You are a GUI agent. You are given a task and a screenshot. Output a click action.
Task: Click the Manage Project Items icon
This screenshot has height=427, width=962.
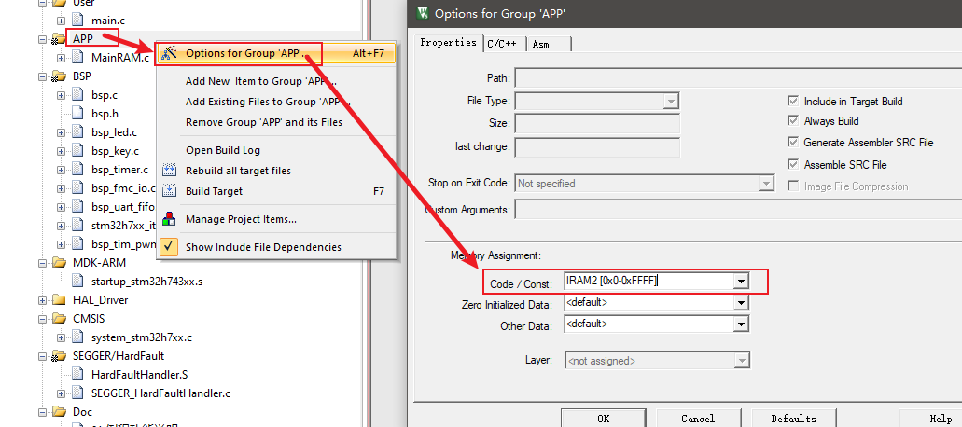tap(169, 219)
